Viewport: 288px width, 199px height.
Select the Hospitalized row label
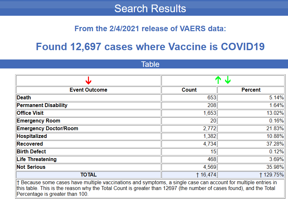32,136
